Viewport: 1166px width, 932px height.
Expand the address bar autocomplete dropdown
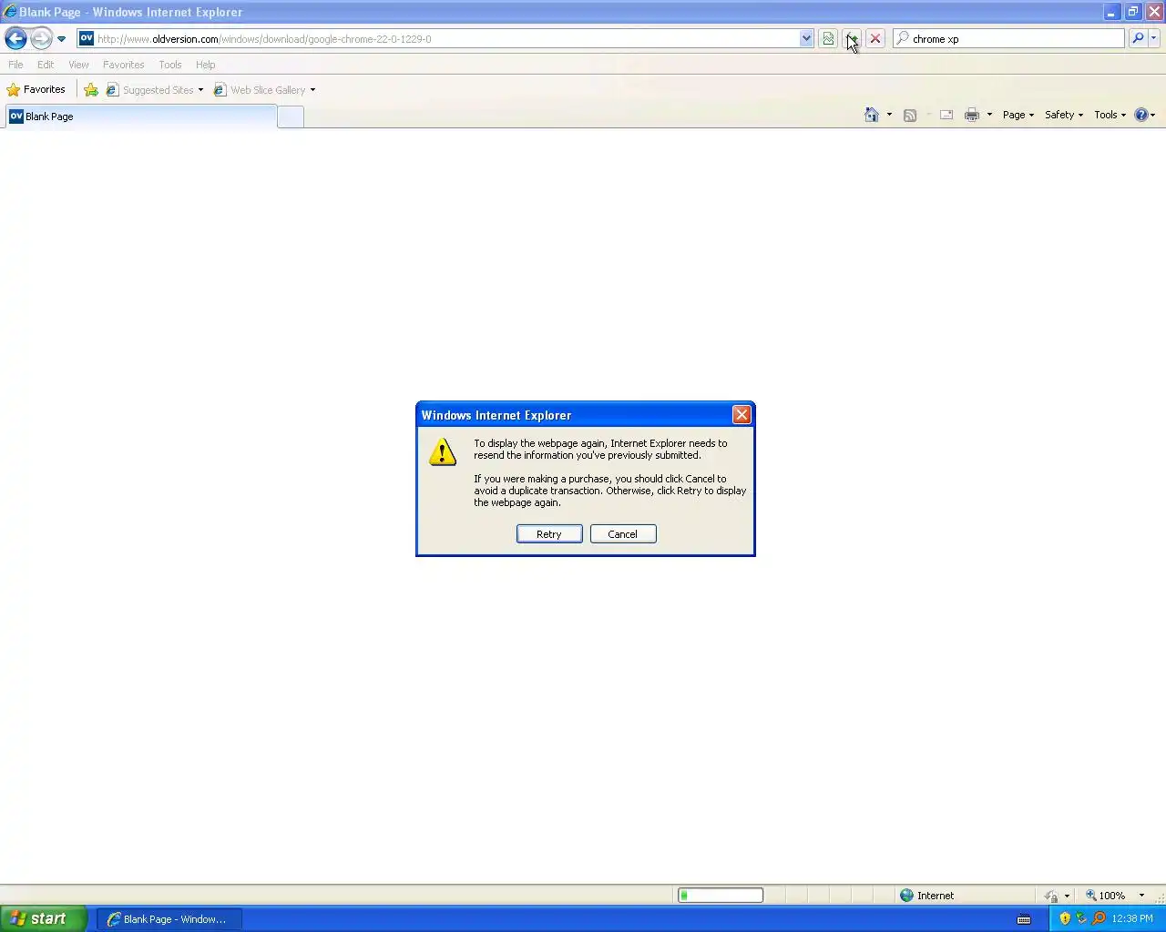(x=806, y=39)
